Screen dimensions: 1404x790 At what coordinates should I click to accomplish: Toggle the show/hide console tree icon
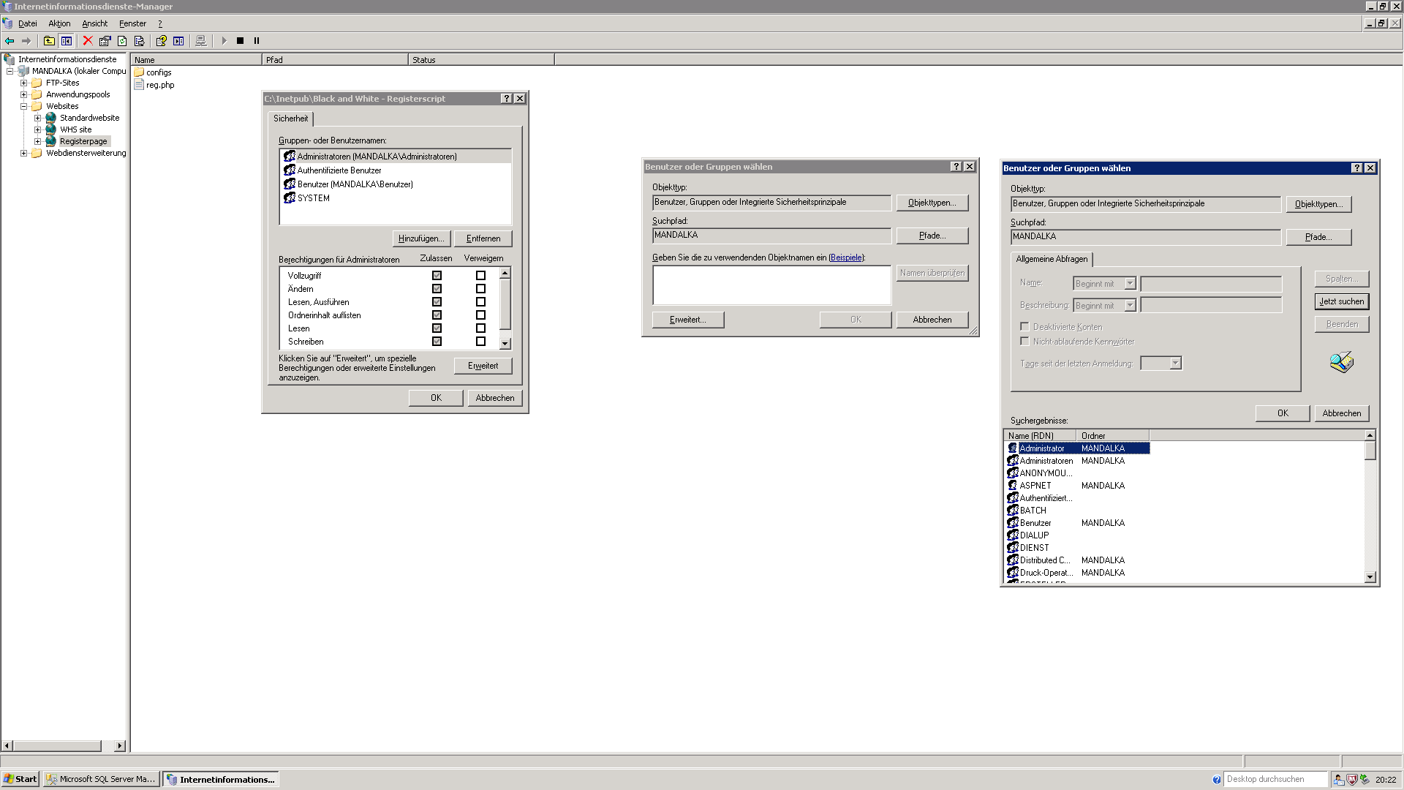[x=67, y=41]
